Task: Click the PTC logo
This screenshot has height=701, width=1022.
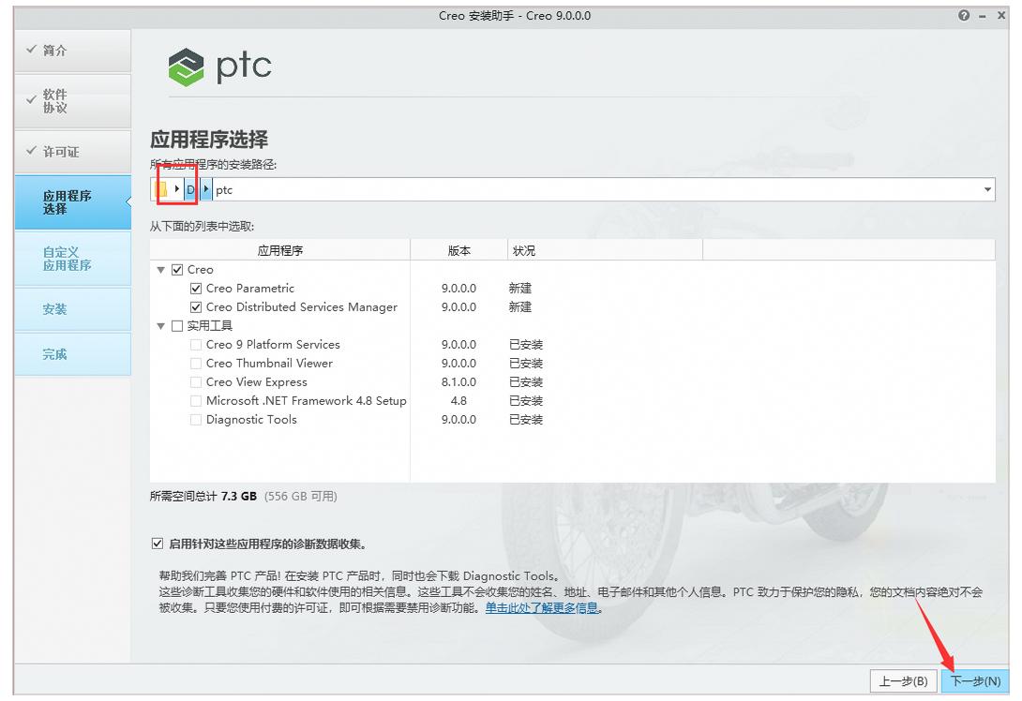Action: tap(219, 67)
